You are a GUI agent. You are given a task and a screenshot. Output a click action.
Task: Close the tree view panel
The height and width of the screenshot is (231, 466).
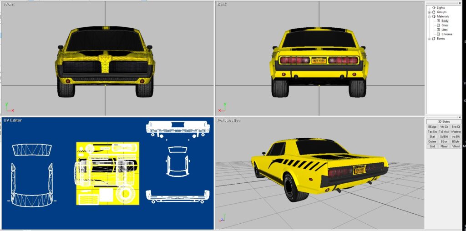tap(460, 3)
